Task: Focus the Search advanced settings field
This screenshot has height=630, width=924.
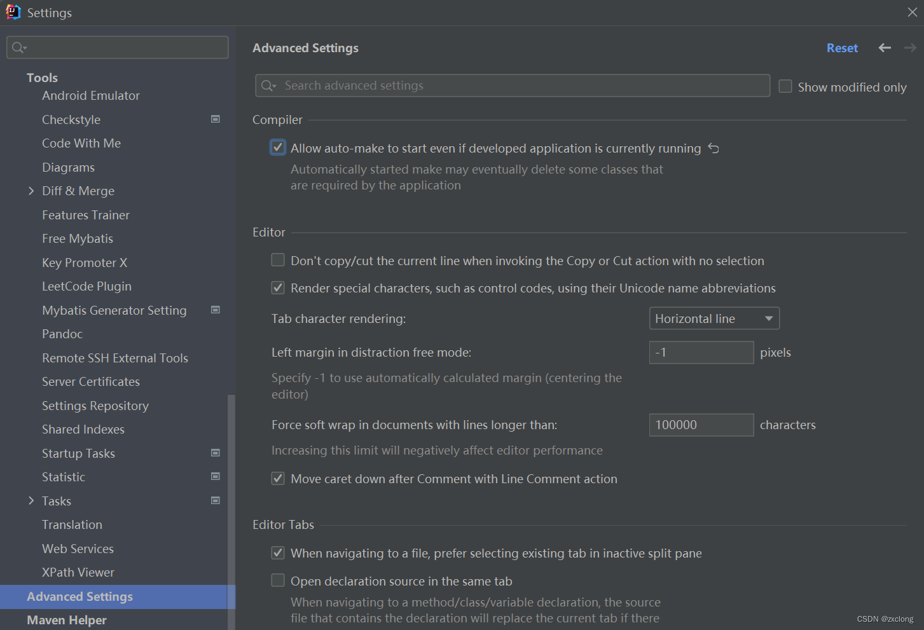Action: (x=513, y=86)
